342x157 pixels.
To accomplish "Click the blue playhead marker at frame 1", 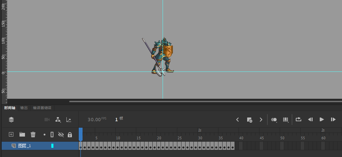I will point(80,134).
